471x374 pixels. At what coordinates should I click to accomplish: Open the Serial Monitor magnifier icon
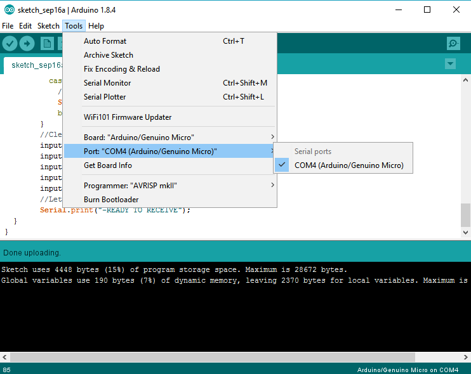pyautogui.click(x=453, y=44)
